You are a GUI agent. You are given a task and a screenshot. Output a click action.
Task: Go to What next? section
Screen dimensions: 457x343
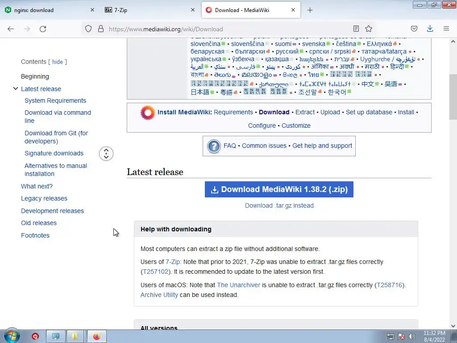point(37,186)
